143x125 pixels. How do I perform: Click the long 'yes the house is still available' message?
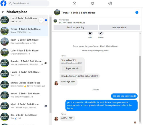pyautogui.click(x=102, y=105)
